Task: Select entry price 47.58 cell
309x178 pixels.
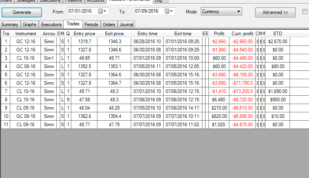Action: 84,100
